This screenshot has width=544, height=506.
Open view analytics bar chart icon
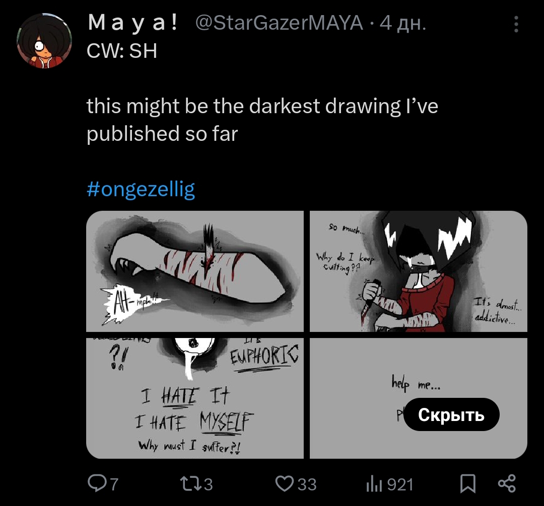click(x=374, y=484)
